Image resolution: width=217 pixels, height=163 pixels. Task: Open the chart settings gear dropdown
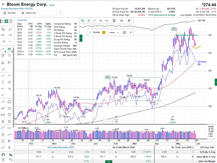point(129,21)
